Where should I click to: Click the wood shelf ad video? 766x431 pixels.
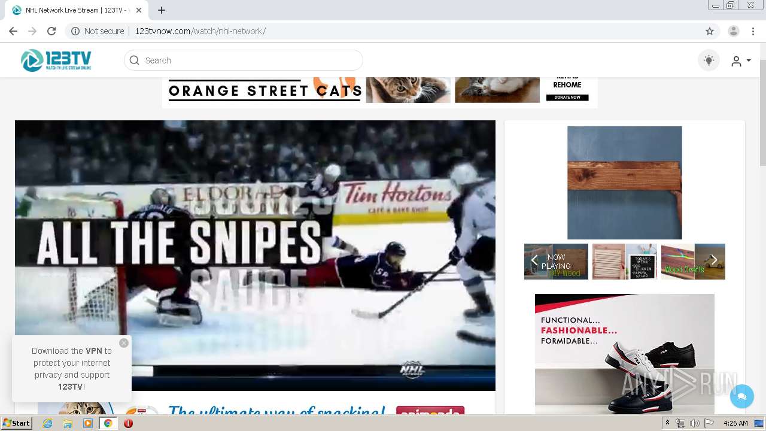click(x=625, y=183)
